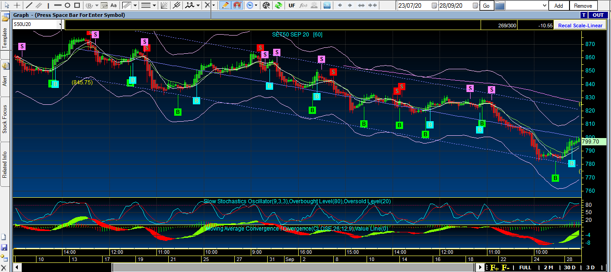Image resolution: width=611 pixels, height=272 pixels.
Task: Click the end date field 28/09/20
Action: [x=455, y=6]
